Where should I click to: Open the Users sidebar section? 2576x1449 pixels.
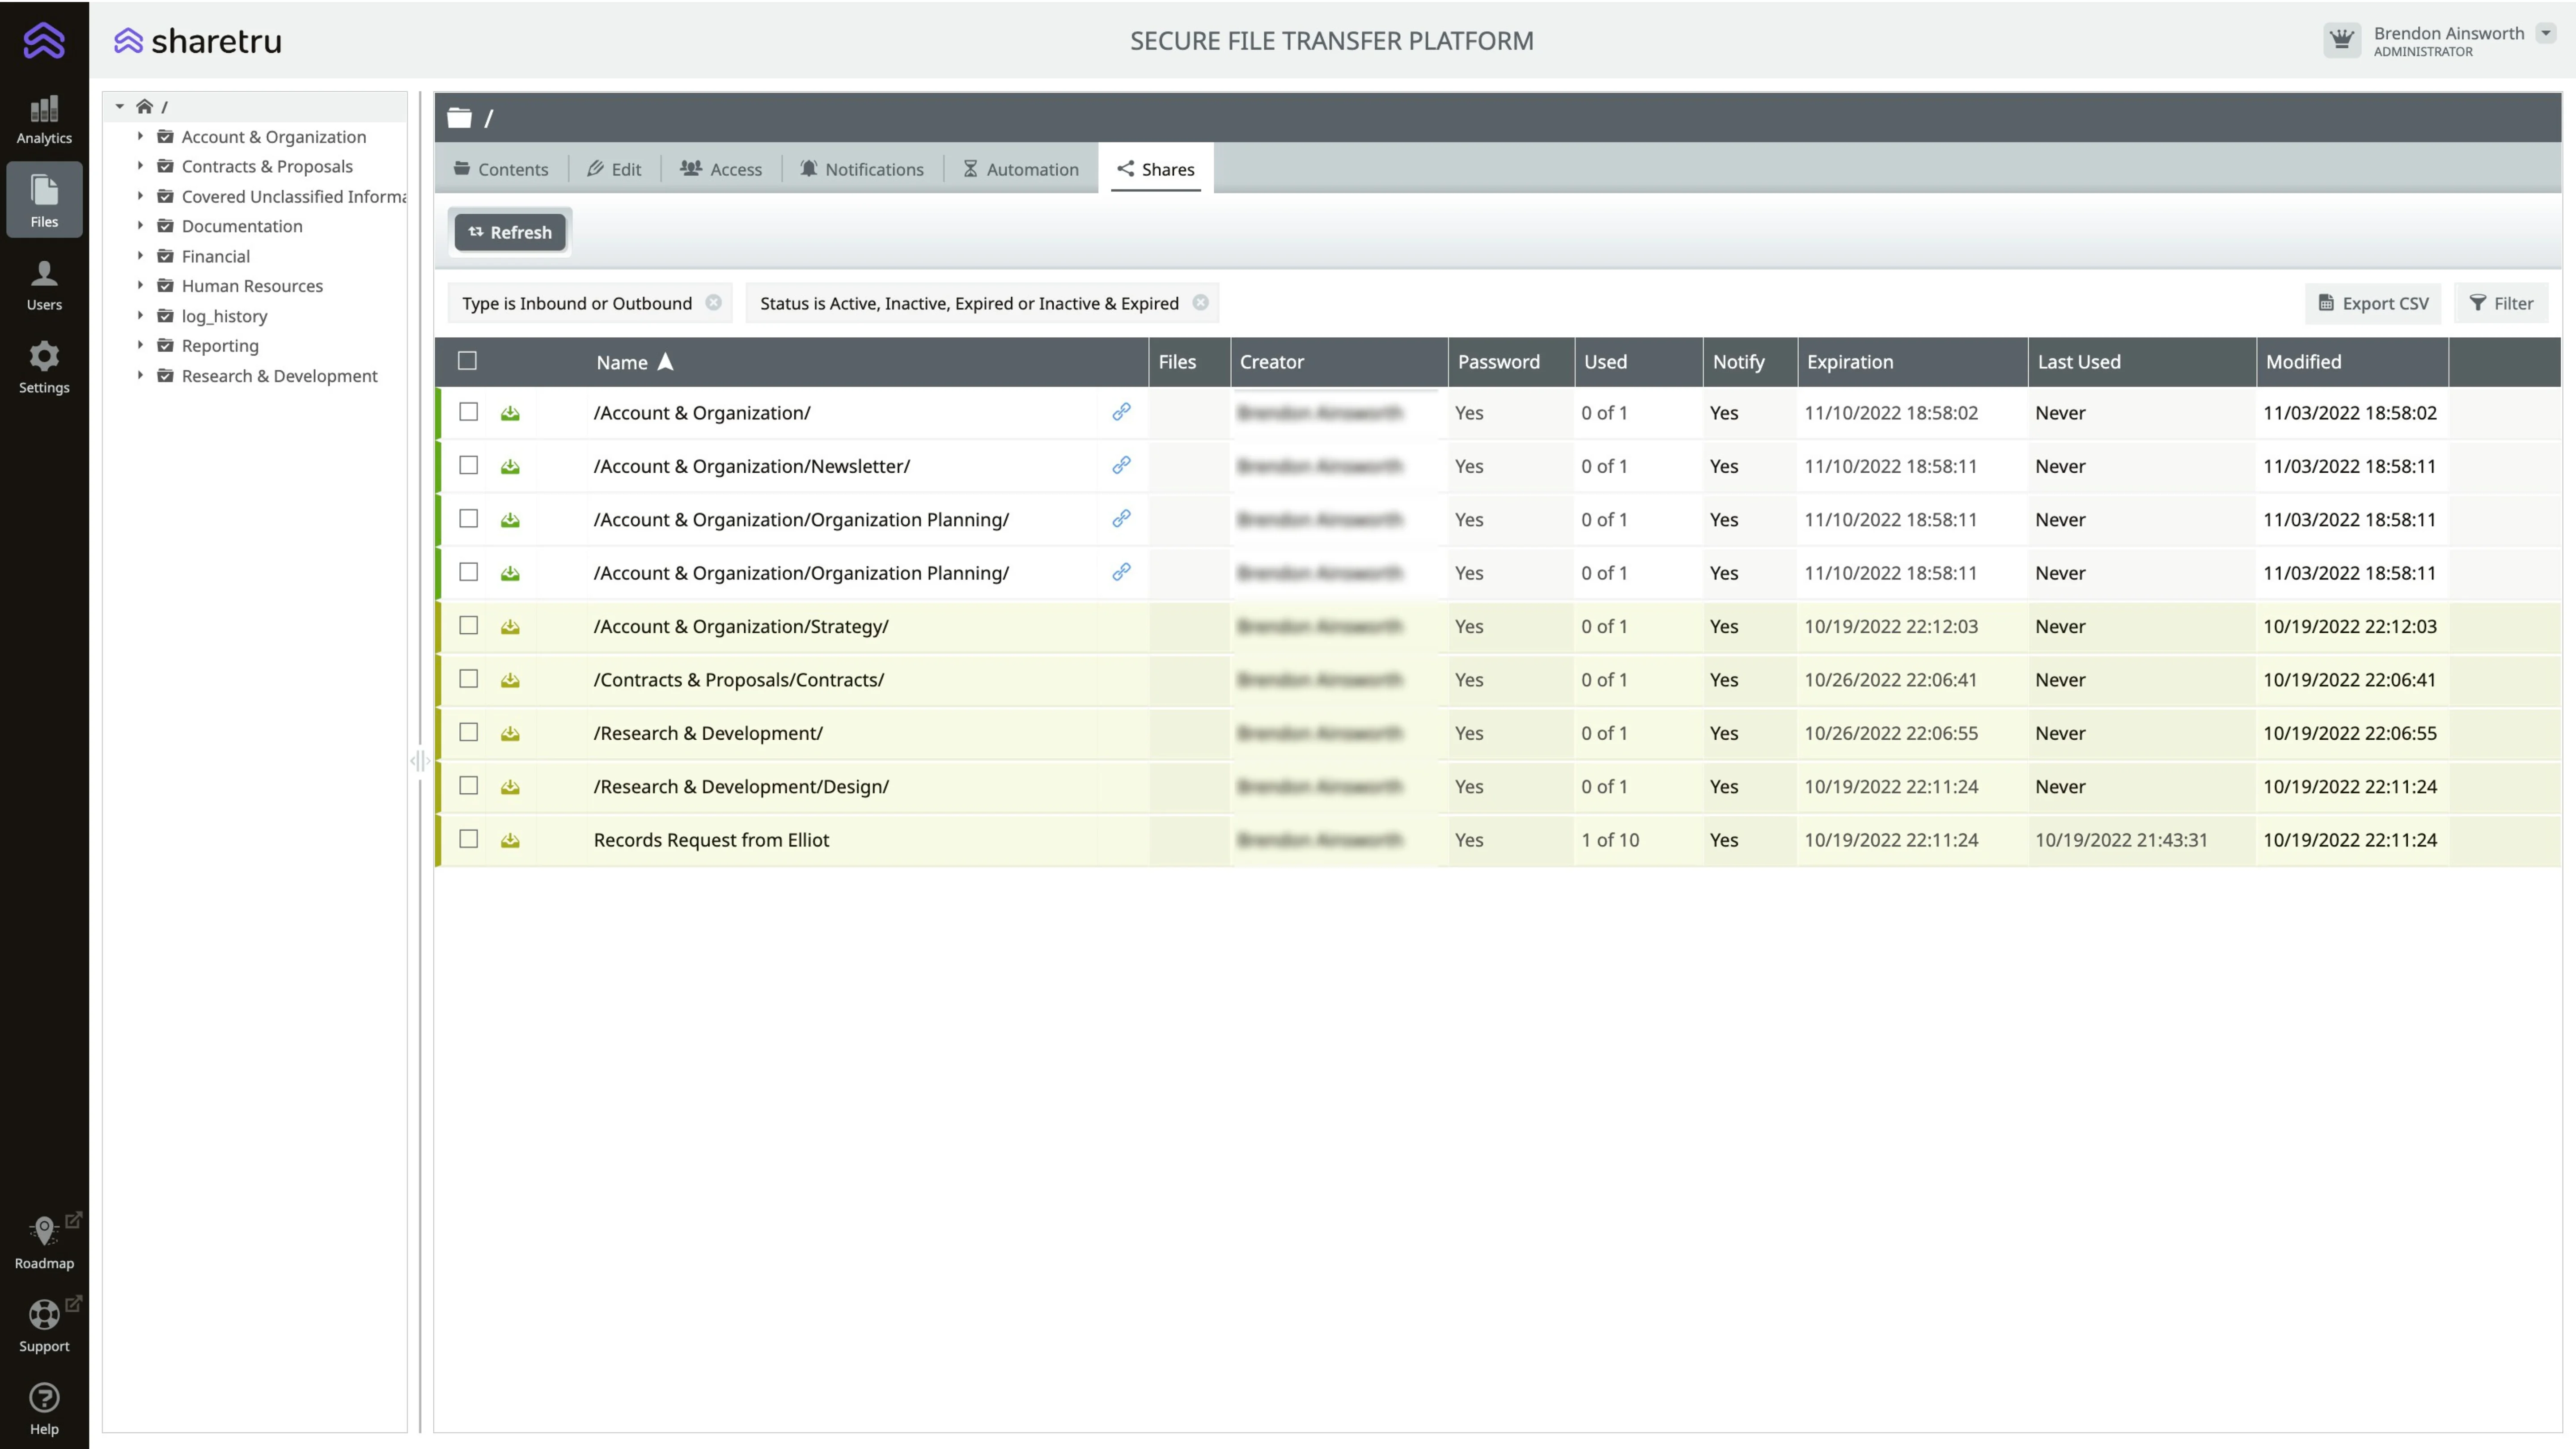[44, 285]
